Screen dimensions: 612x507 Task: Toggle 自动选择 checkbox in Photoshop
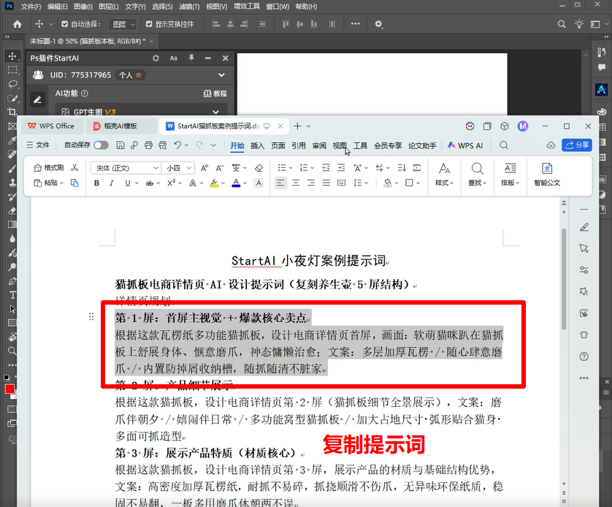coord(65,24)
